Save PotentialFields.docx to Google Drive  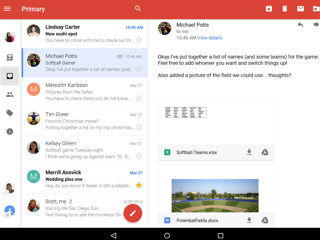[x=265, y=220]
